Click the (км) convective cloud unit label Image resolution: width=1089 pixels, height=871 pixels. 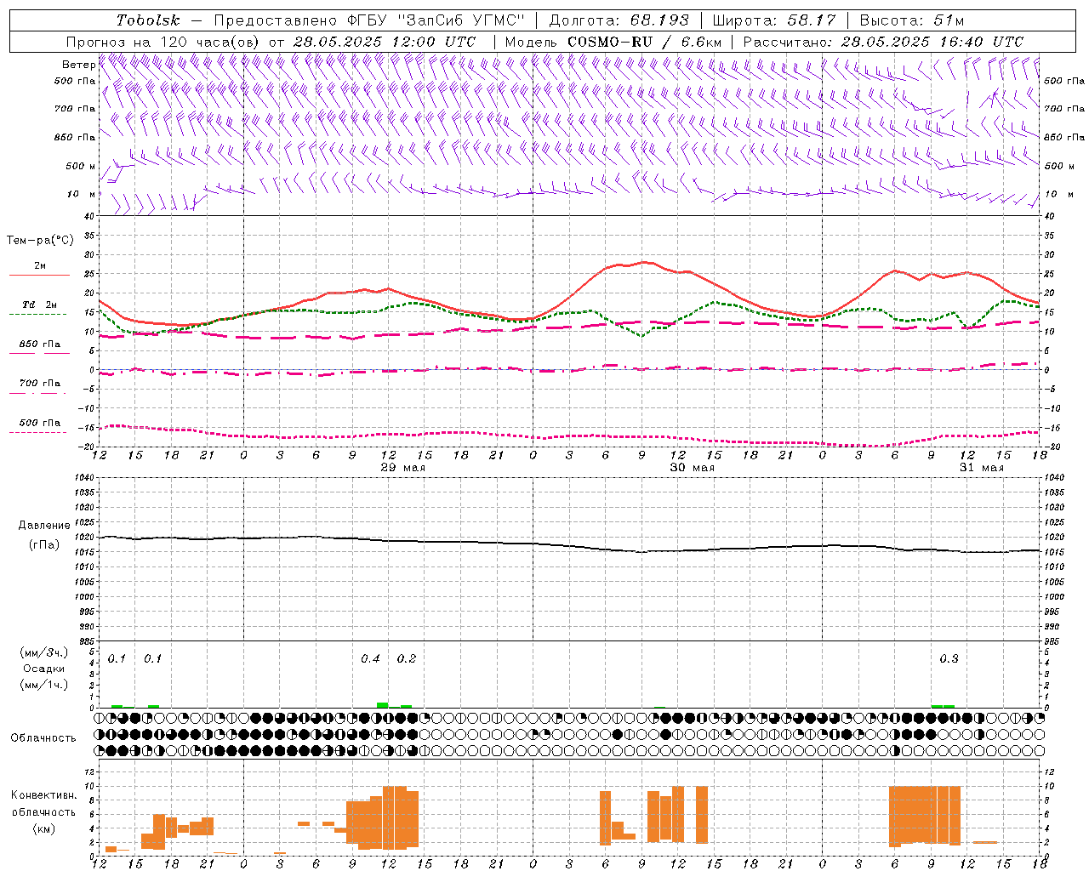43,828
